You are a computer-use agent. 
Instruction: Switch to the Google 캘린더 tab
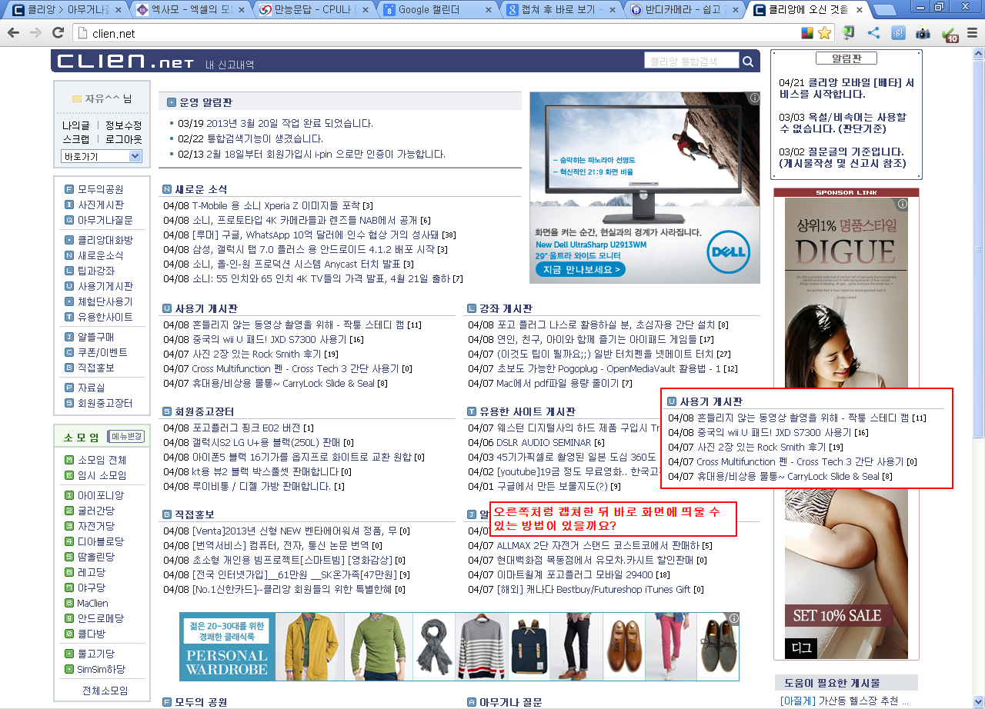pyautogui.click(x=438, y=10)
